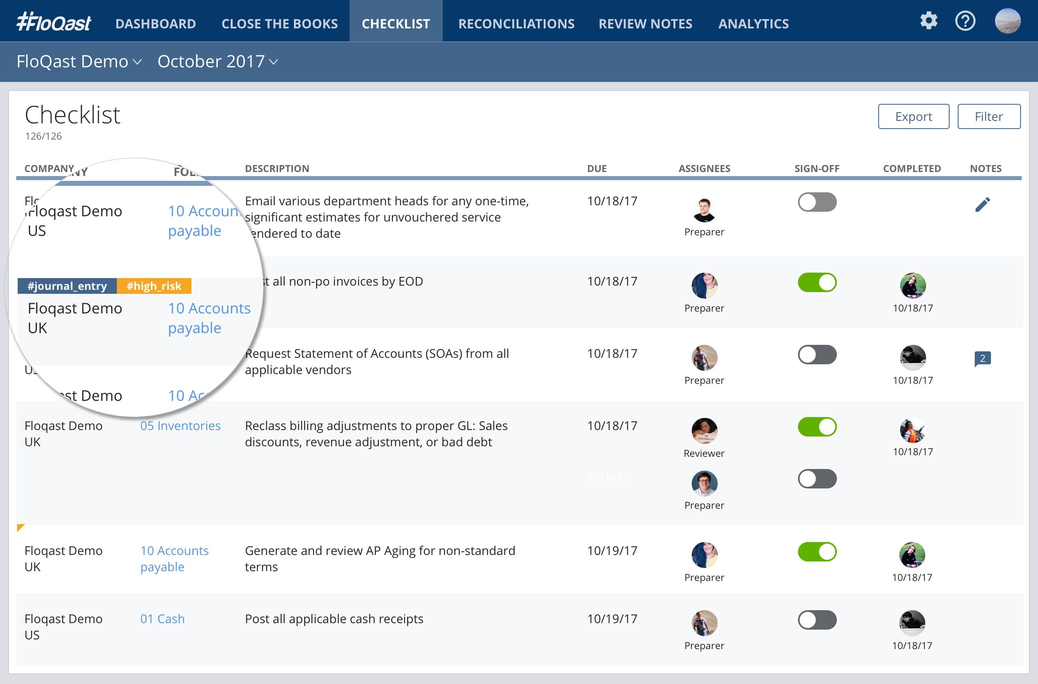Click the completed-by avatar for SOAs request task

912,357
